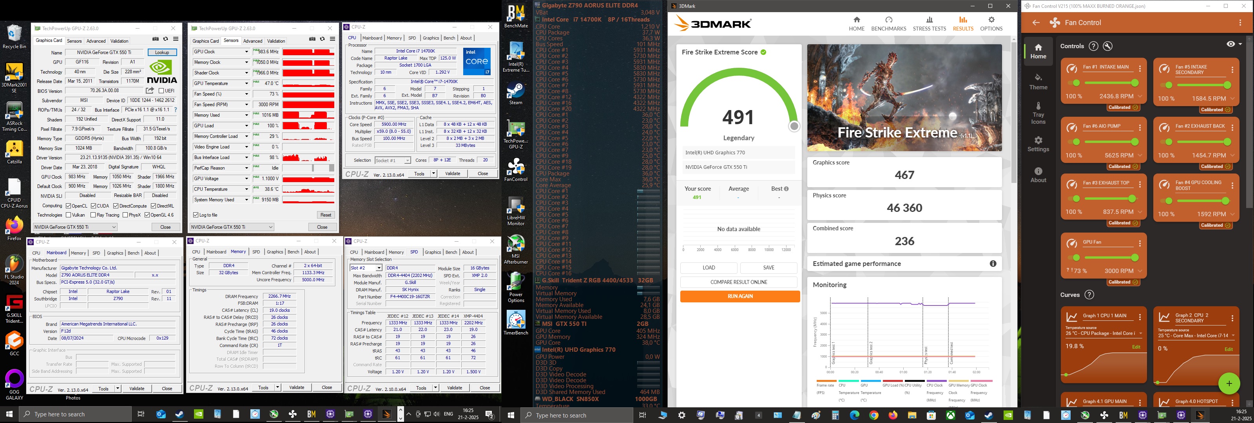This screenshot has height=423, width=1254.
Task: Click RUN AGAIN in 3DMark
Action: point(740,296)
